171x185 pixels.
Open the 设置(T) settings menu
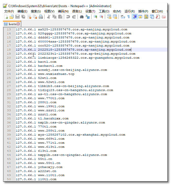point(90,11)
